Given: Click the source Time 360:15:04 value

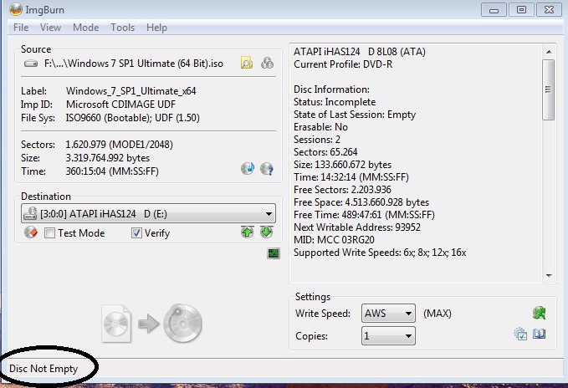Looking at the screenshot, I should (x=112, y=171).
